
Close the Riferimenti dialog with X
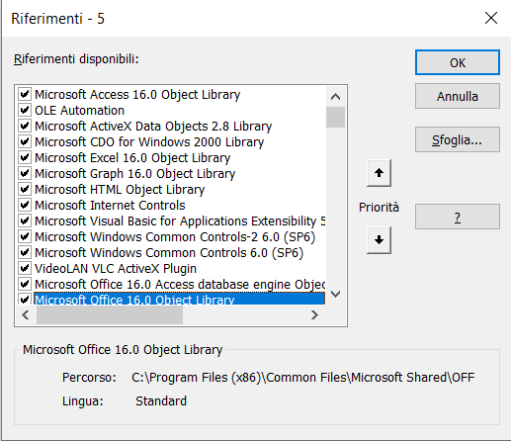coord(491,18)
